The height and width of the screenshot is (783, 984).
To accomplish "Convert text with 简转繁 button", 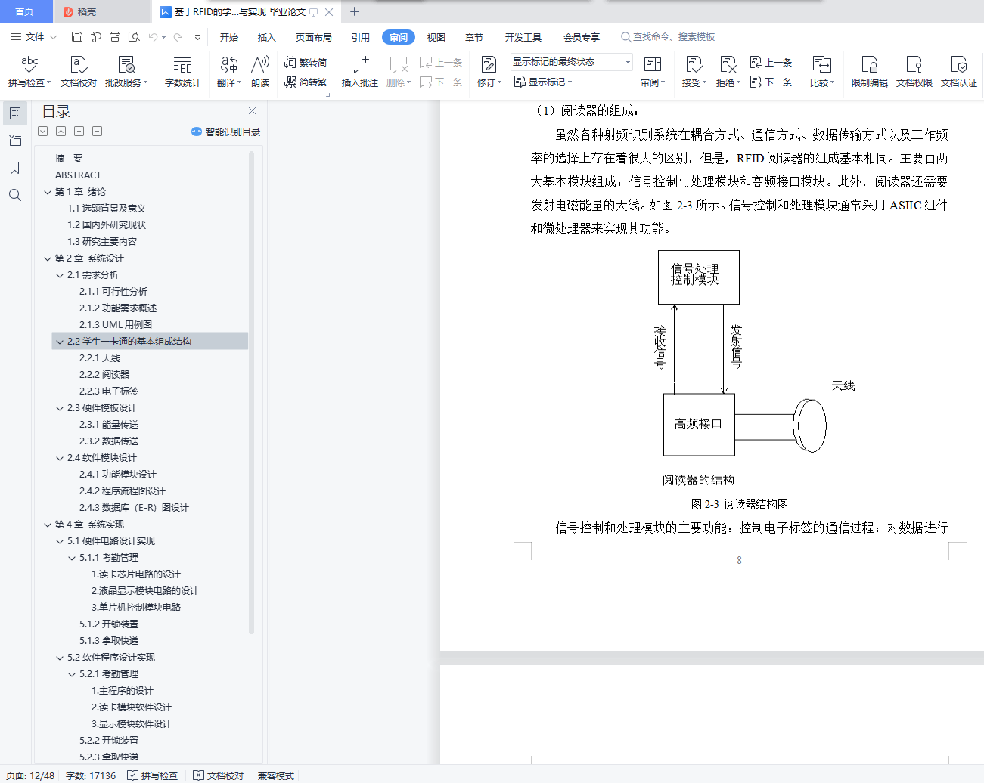I will pos(306,82).
